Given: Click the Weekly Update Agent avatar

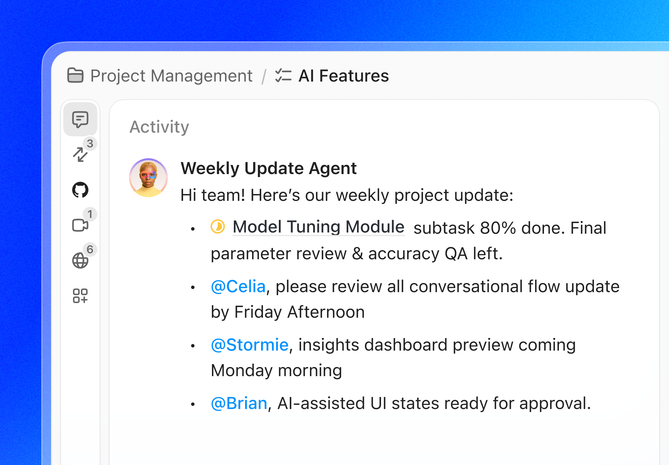Looking at the screenshot, I should (x=148, y=178).
